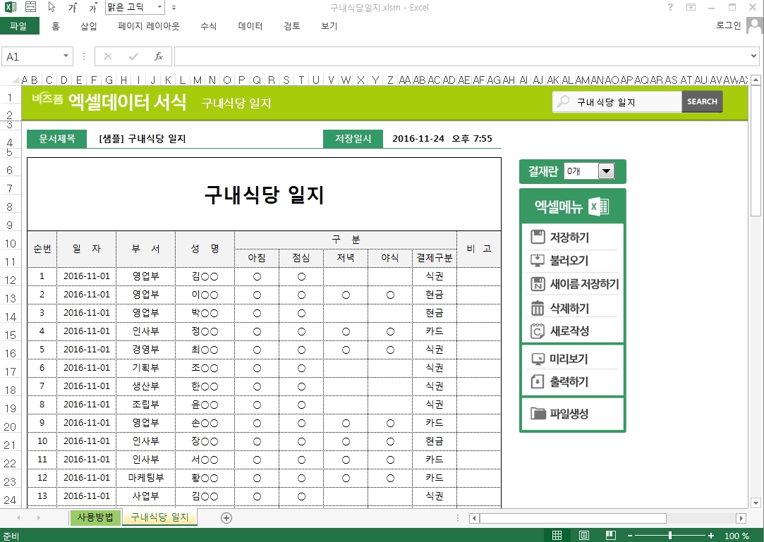764x542 pixels.
Task: Click the magnifier icon in search box
Action: pyautogui.click(x=563, y=101)
